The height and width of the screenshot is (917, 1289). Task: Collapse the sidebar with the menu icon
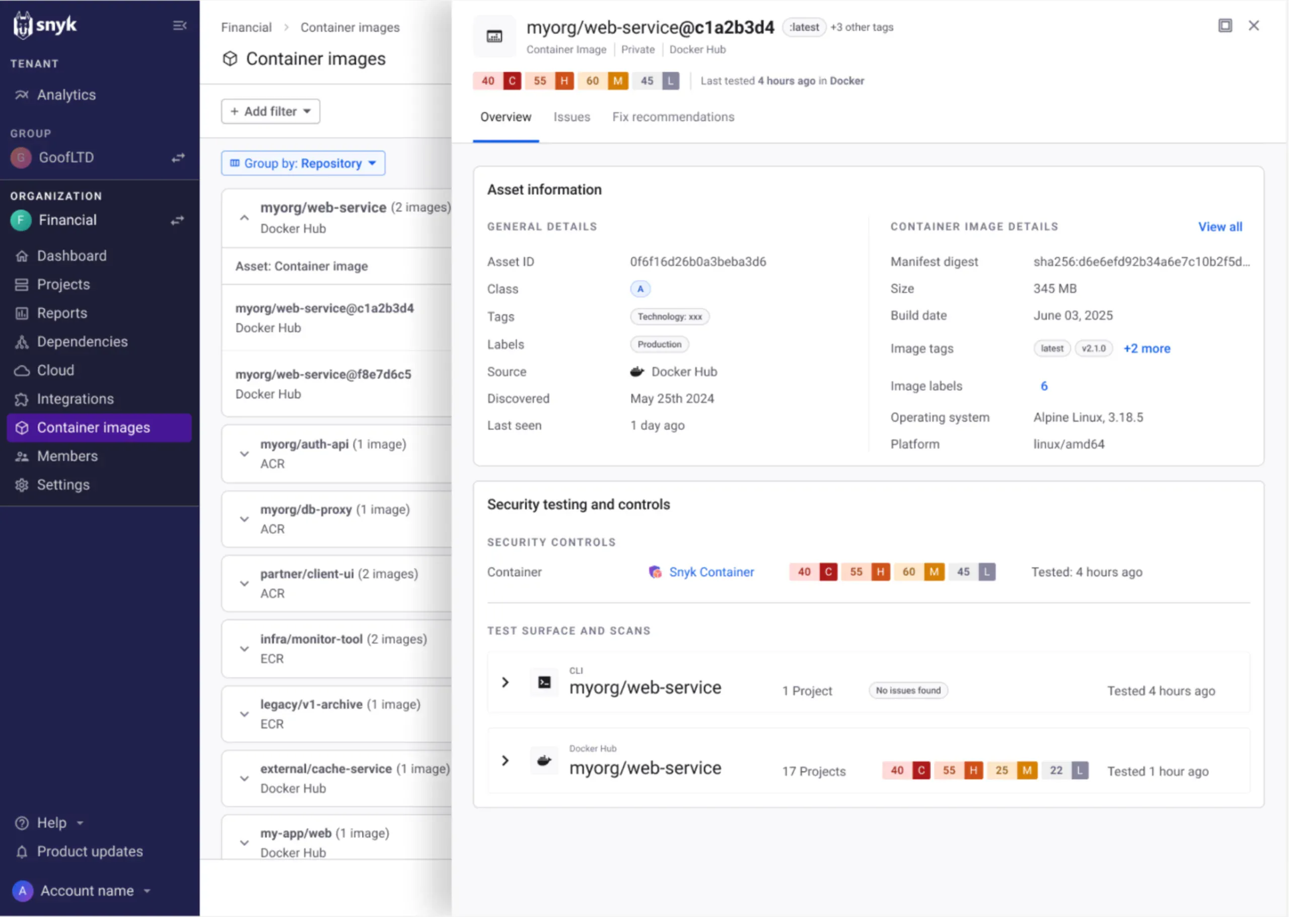point(180,25)
